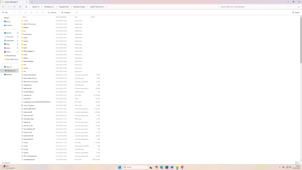Viewport: 302px width, 170px height.
Task: Collapse the Dieser PC tree node
Action: coord(2,67)
